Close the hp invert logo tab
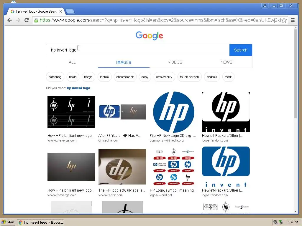Screen dimensions: 302x226 click(61, 11)
